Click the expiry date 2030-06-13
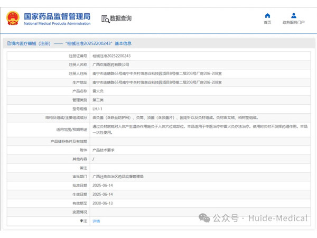This screenshot has height=238, width=317. [102, 203]
